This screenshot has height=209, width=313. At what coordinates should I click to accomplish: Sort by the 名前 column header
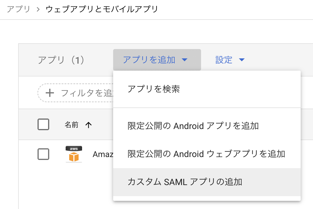tap(72, 125)
